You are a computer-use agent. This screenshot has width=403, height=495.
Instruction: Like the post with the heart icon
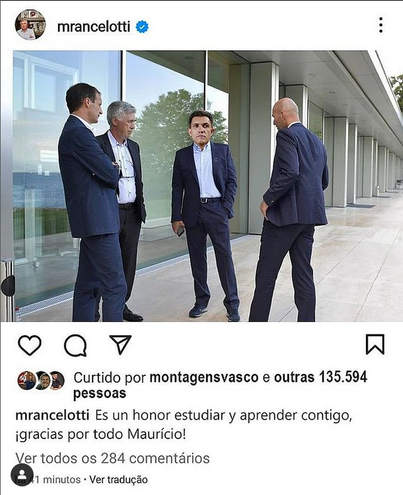click(x=30, y=345)
